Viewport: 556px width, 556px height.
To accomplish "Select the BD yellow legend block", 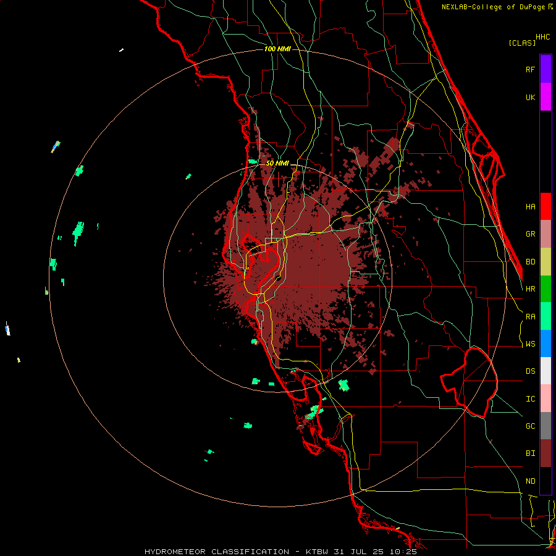I will [x=545, y=262].
